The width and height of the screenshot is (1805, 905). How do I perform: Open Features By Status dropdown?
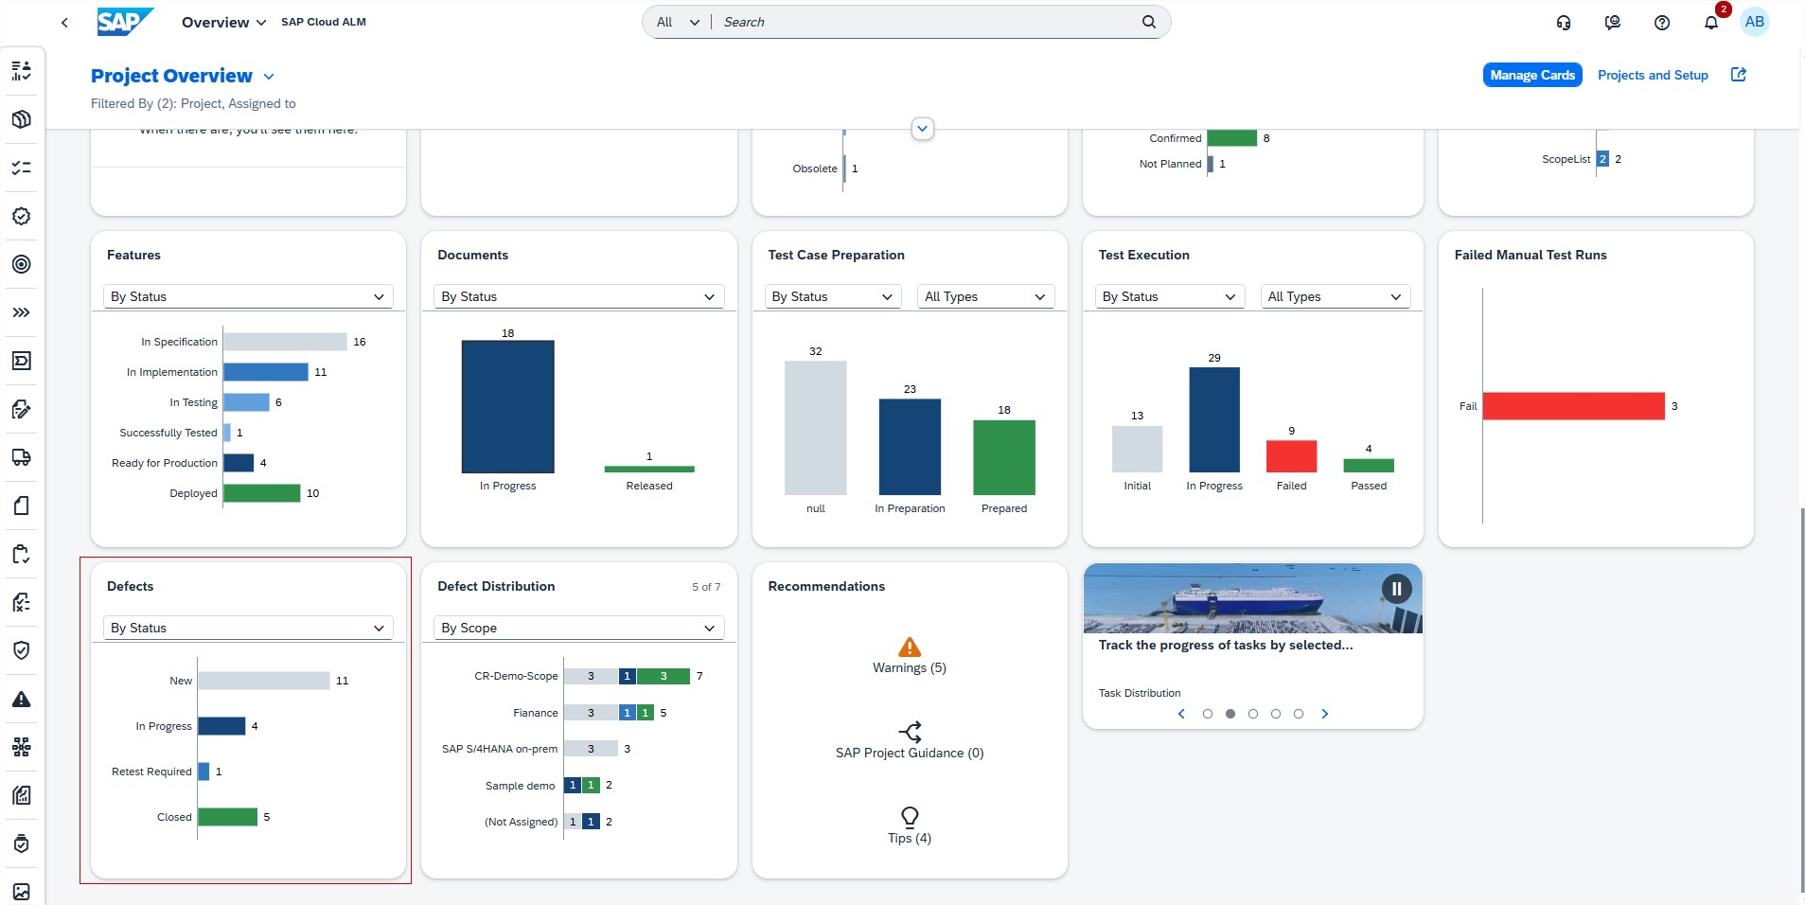(x=248, y=296)
